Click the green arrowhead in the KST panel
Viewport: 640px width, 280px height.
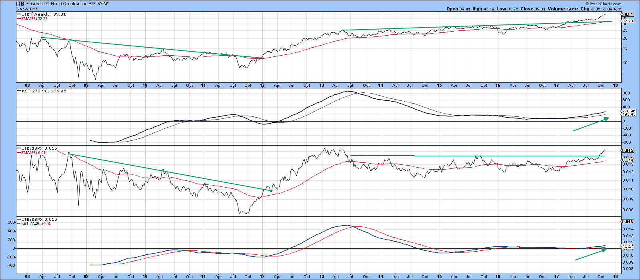click(x=606, y=119)
